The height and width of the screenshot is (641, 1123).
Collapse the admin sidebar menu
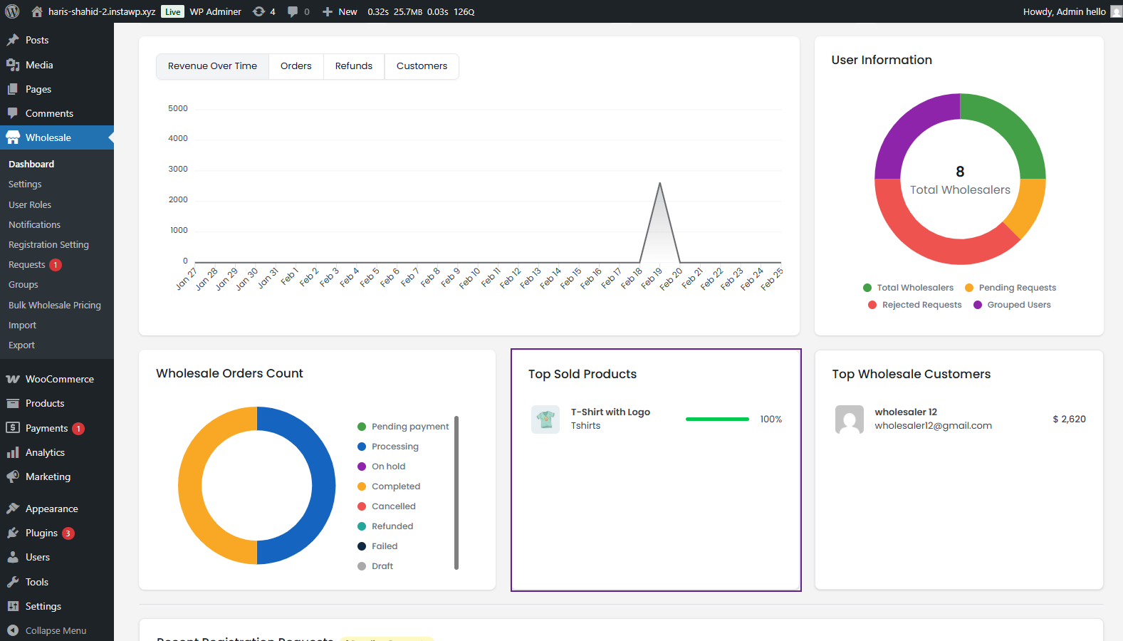(x=56, y=630)
